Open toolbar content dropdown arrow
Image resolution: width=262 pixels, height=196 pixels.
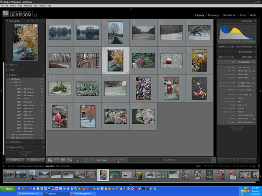(213, 160)
